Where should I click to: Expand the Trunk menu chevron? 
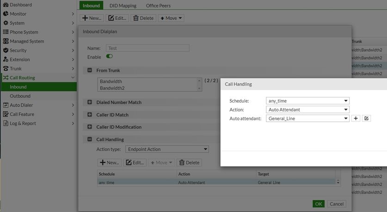[73, 68]
